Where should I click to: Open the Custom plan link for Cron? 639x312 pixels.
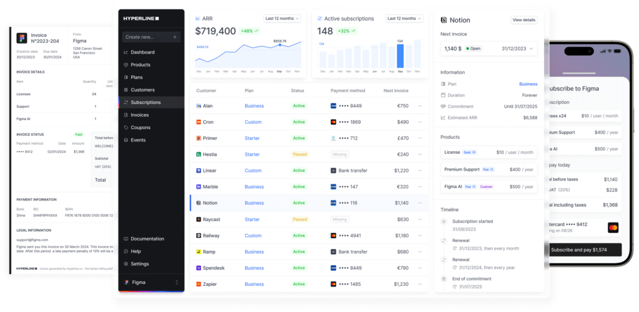click(x=253, y=122)
